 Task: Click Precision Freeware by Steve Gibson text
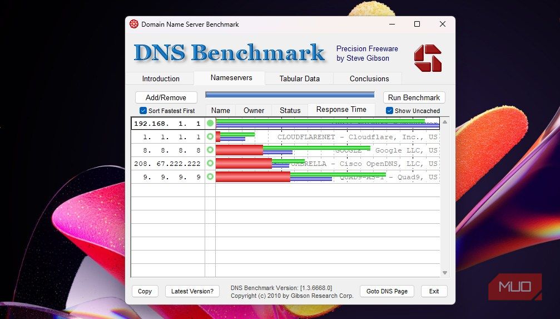click(x=367, y=53)
